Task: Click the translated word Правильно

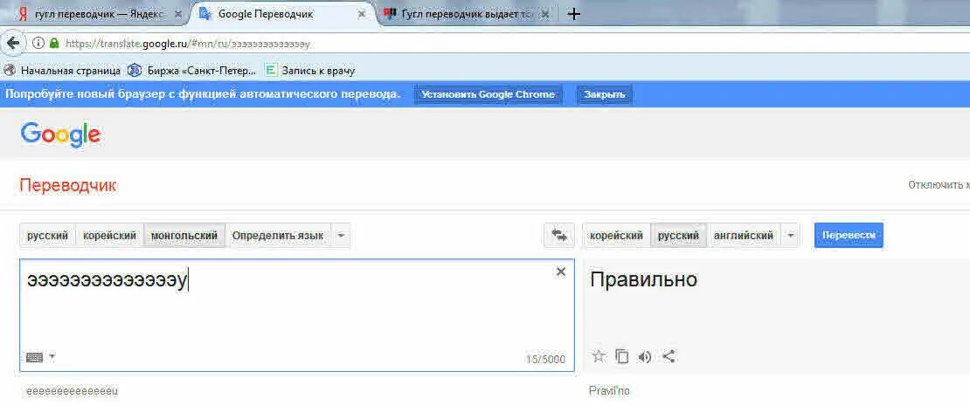Action: [x=643, y=280]
